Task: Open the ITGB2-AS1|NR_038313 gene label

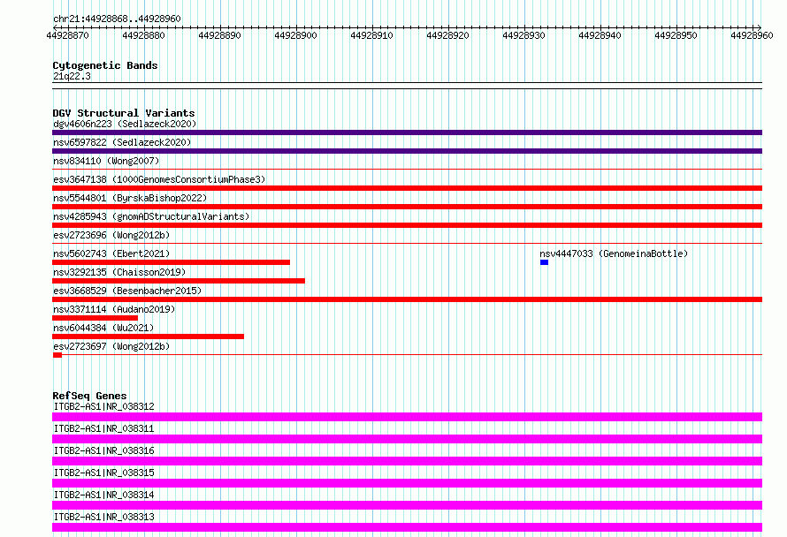Action: pos(103,517)
